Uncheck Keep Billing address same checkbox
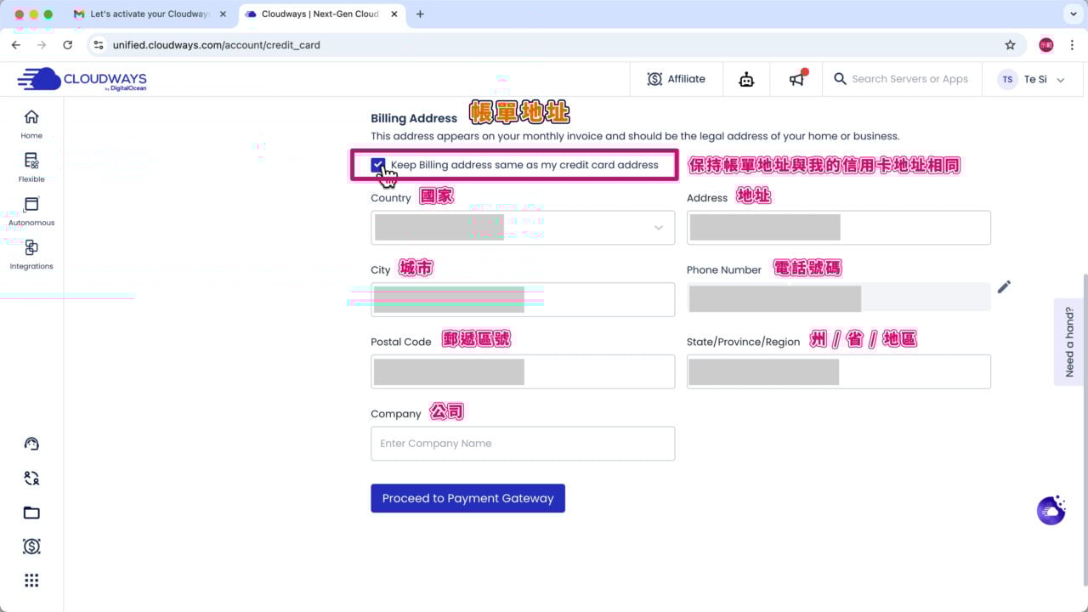Image resolution: width=1088 pixels, height=612 pixels. coord(378,165)
